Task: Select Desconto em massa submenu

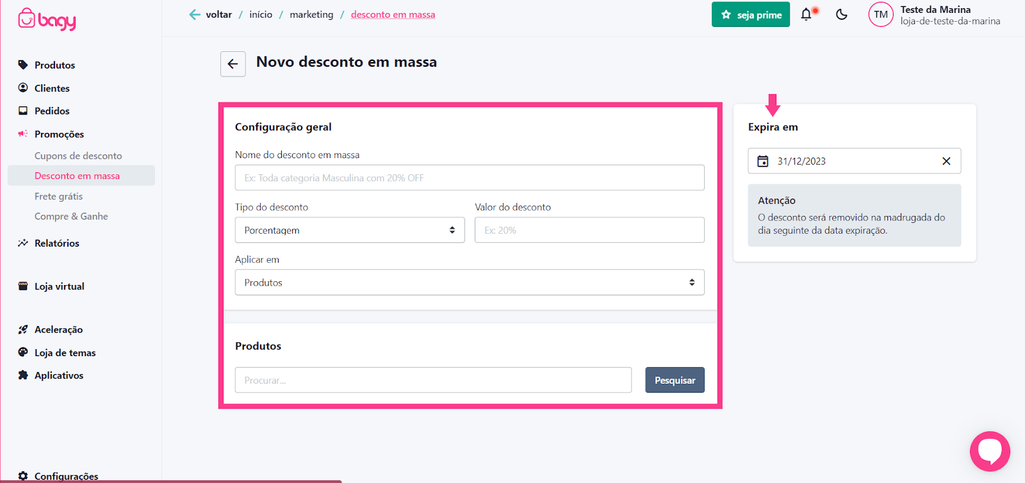Action: pos(77,176)
